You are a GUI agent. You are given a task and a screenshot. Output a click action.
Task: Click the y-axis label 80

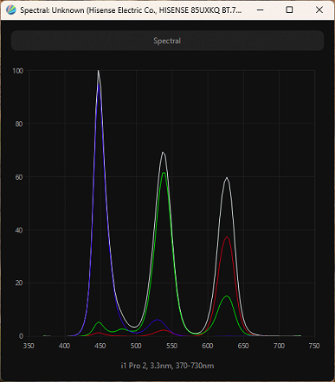point(19,124)
